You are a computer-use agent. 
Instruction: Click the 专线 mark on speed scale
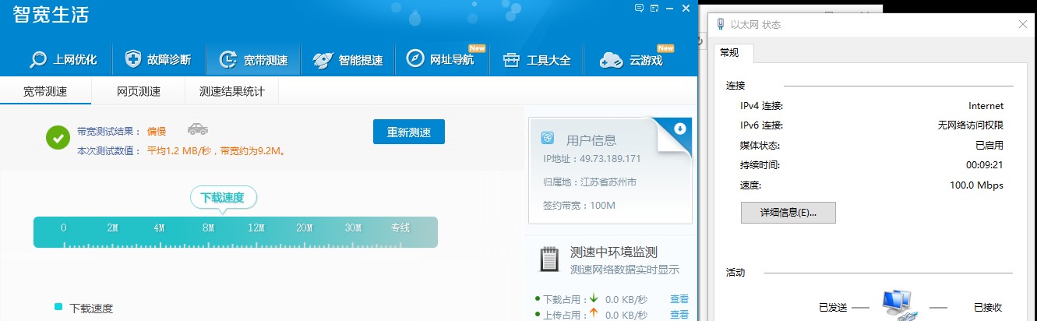[400, 228]
